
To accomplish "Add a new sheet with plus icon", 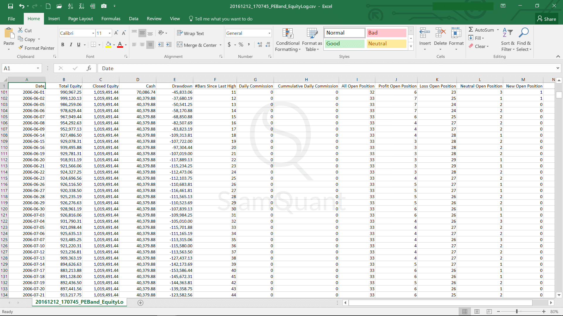I will pos(140,303).
